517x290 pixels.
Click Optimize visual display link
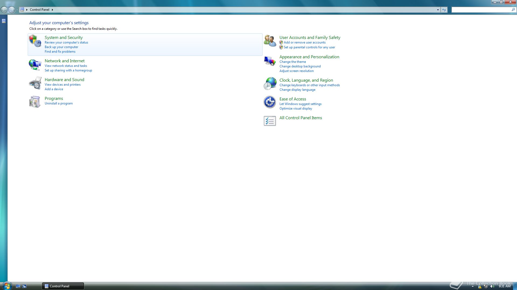pos(296,108)
